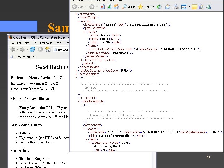The width and height of the screenshot is (224, 168).
Task: Collapse the text XML node
Action: pyautogui.click(x=87, y=139)
